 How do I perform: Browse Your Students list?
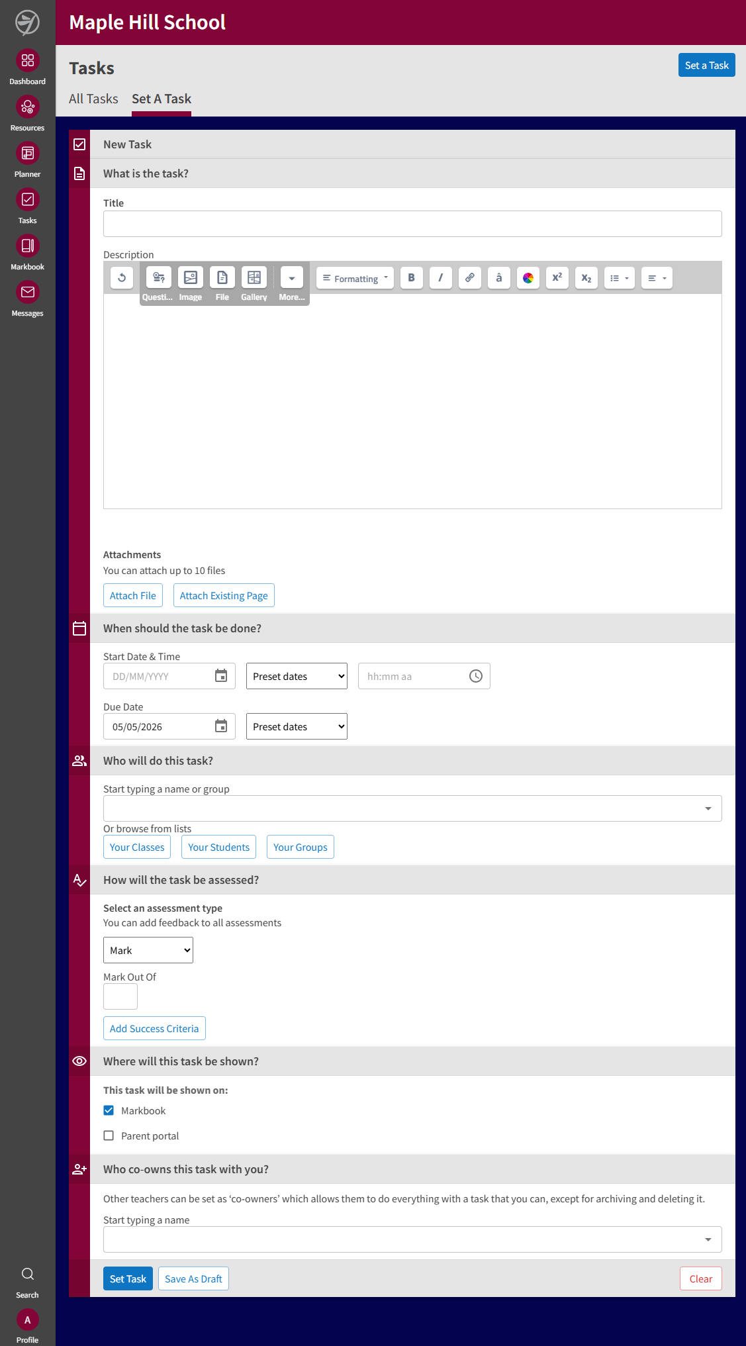coord(219,847)
